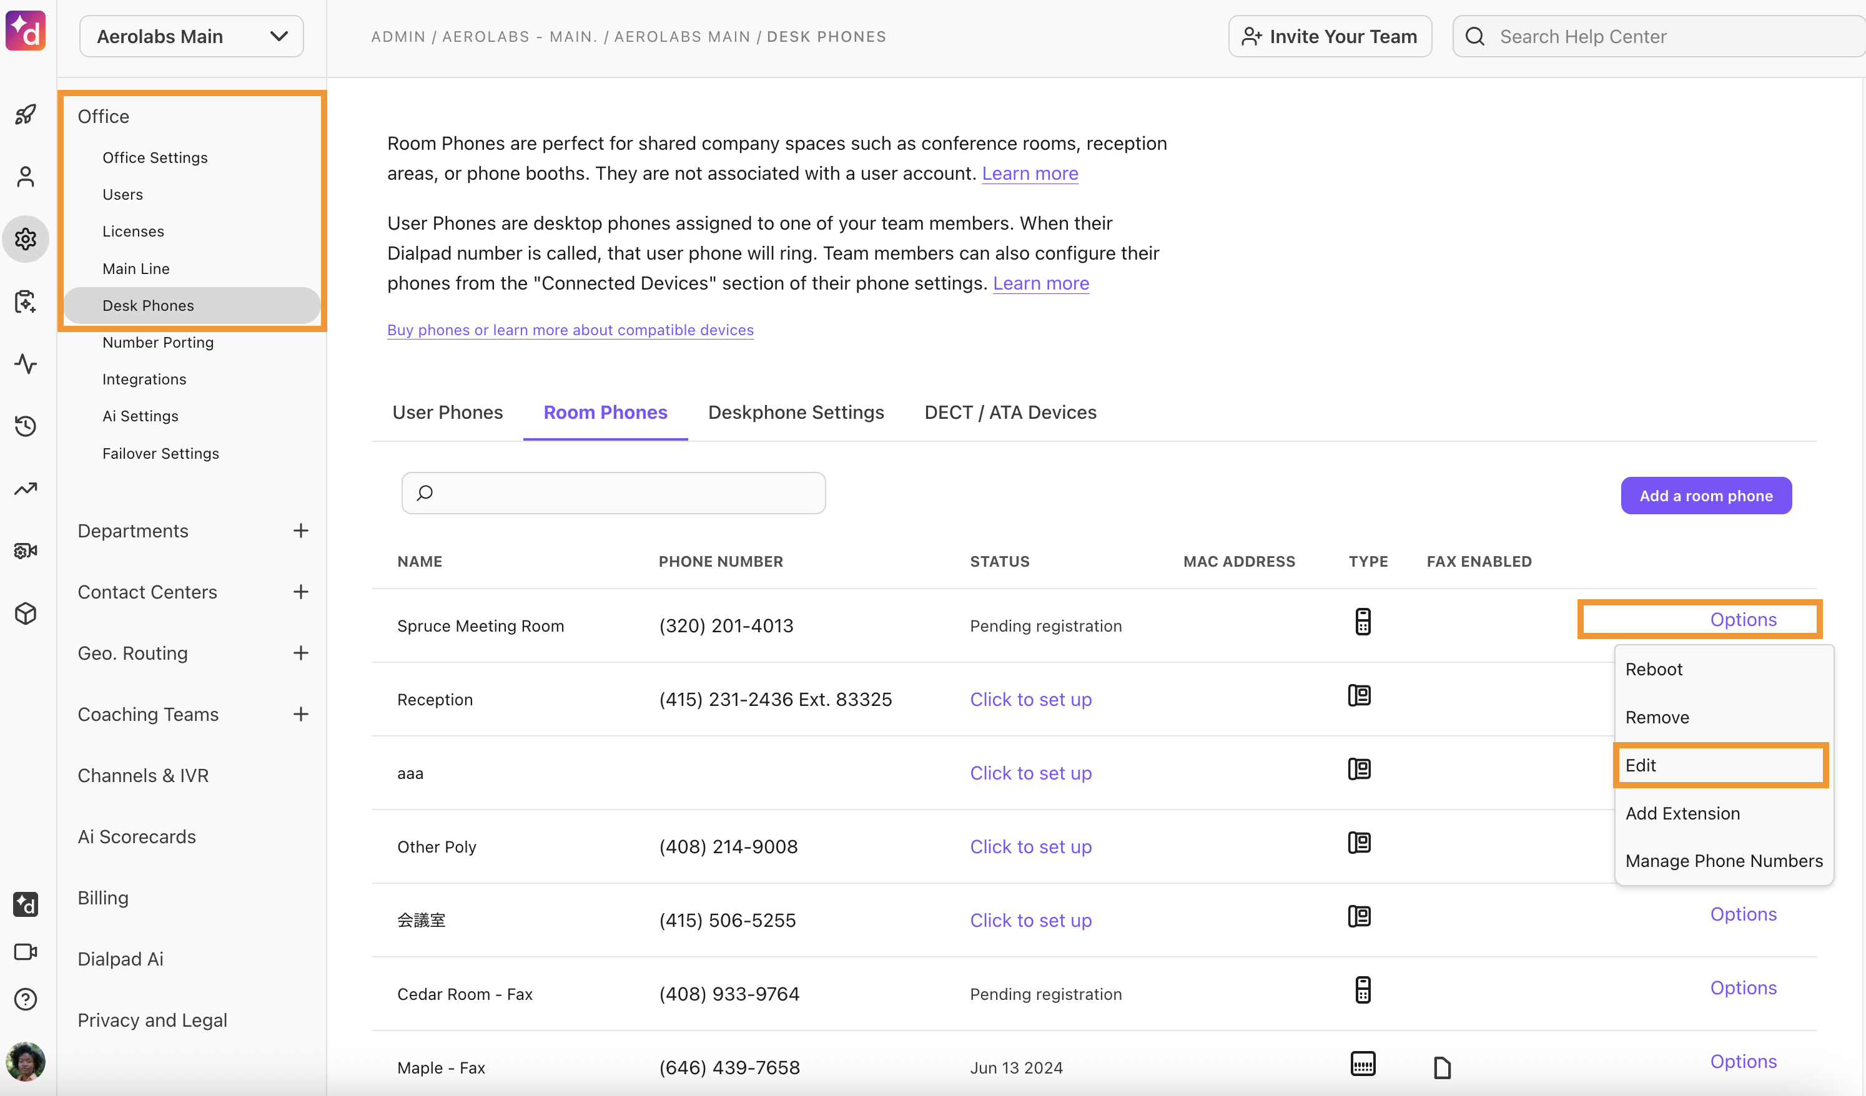Click the Spruce Meeting Room phone type icon
This screenshot has height=1096, width=1866.
(1363, 622)
